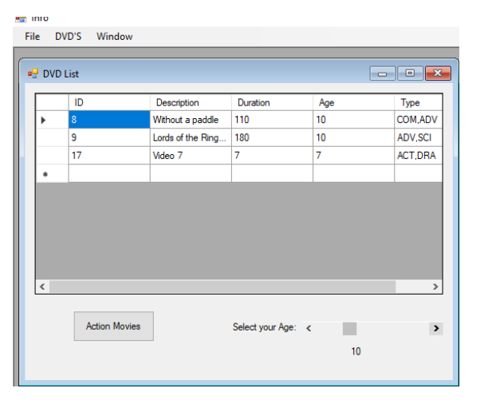
Task: Select the ACT,DRA type cell
Action: [x=419, y=155]
